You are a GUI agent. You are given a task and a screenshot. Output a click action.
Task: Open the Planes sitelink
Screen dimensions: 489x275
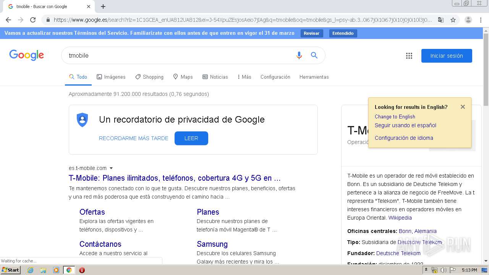click(208, 212)
